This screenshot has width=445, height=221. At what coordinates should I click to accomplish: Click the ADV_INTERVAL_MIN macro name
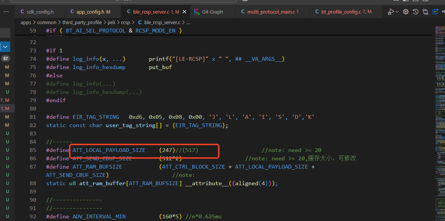tap(99, 217)
